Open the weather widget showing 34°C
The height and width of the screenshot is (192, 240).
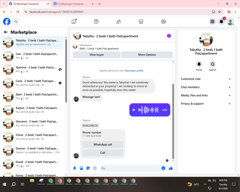193,184
